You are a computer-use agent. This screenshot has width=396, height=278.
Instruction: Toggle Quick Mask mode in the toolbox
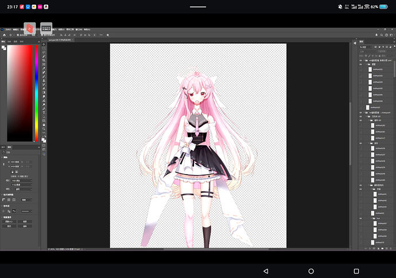[44, 145]
